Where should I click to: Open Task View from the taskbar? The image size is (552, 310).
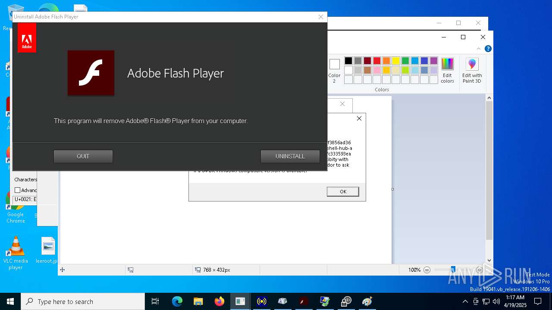[x=155, y=301]
